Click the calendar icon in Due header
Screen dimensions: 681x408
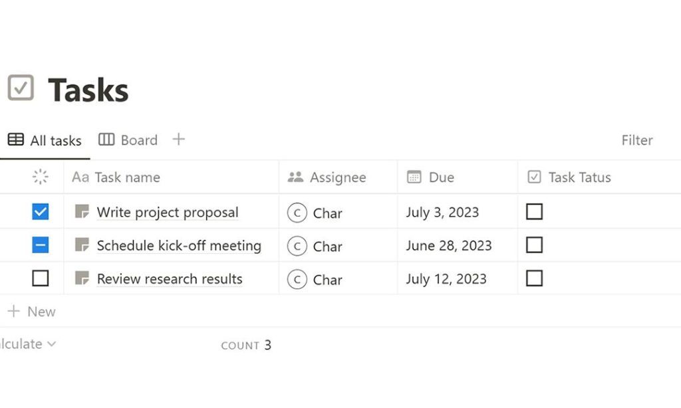click(x=414, y=177)
